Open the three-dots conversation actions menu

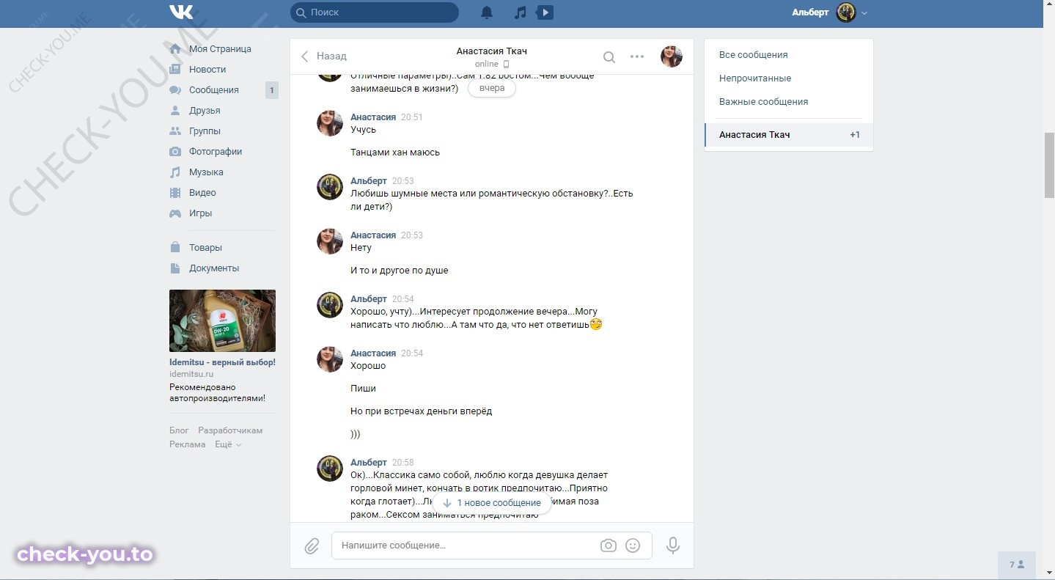pos(637,56)
